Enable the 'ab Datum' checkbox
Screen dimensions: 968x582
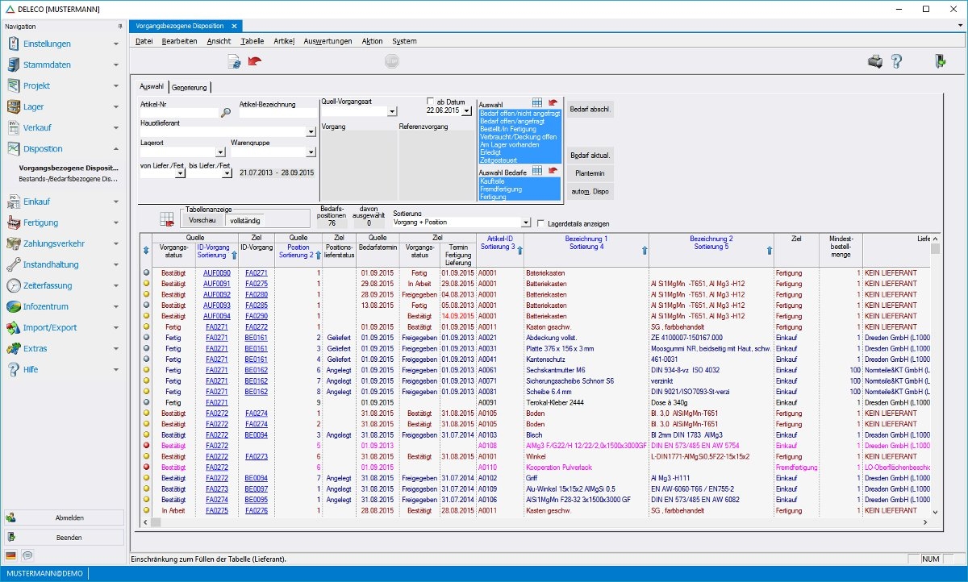coord(431,102)
